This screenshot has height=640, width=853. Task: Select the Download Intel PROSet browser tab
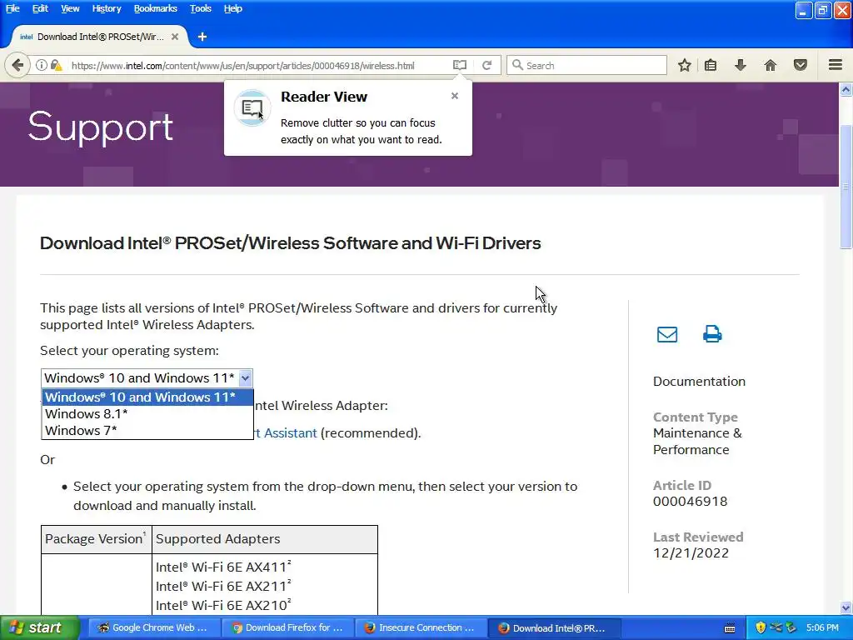(100, 37)
